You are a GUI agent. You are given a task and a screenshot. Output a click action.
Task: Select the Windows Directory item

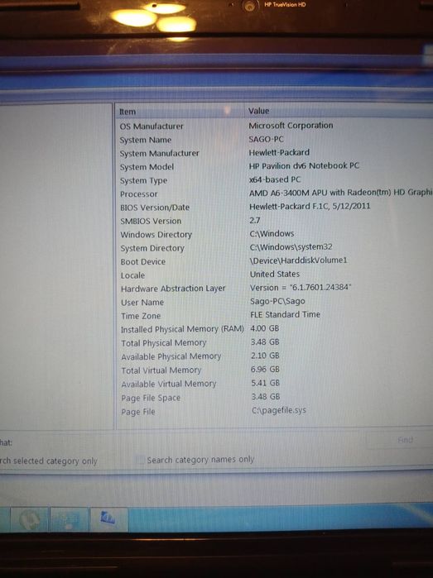click(156, 235)
